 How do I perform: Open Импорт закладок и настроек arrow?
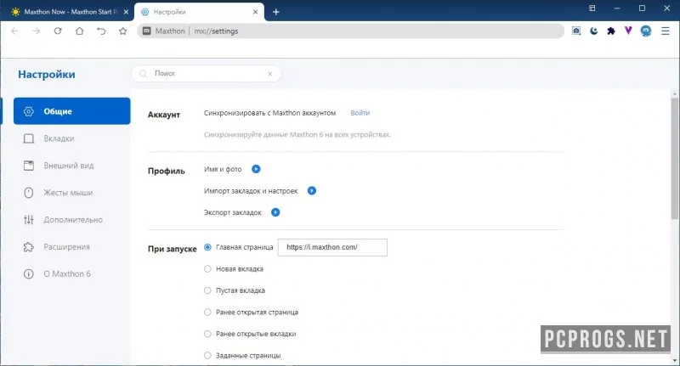pos(312,190)
